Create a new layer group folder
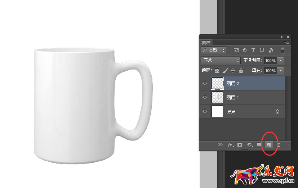Image resolution: width=298 pixels, height=188 pixels. point(259,145)
